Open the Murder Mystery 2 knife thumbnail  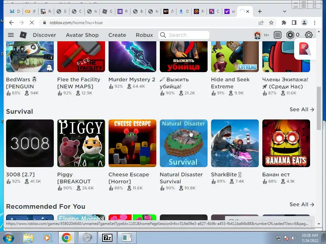[x=132, y=57]
